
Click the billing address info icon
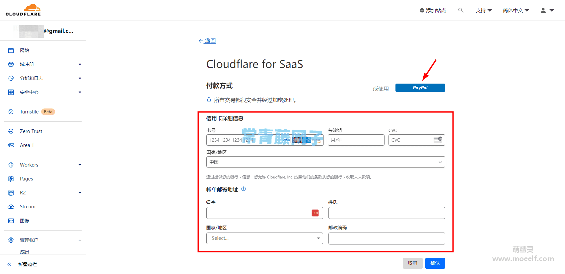click(244, 189)
